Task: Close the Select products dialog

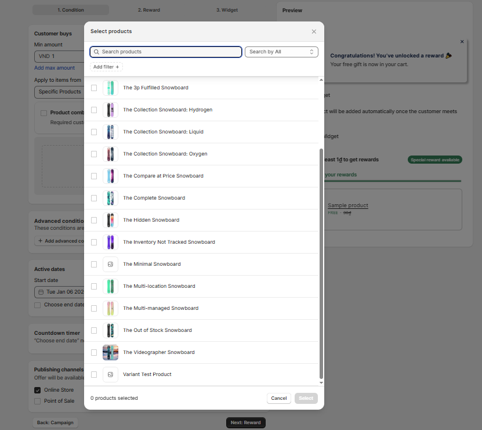Action: (314, 31)
